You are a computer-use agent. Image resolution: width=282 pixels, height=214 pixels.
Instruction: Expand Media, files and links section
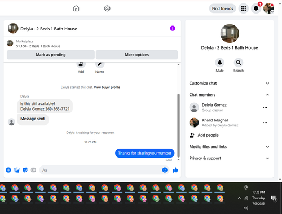click(x=229, y=147)
